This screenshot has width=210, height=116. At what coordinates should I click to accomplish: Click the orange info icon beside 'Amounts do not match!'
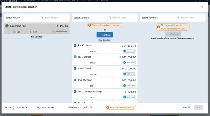point(107,107)
